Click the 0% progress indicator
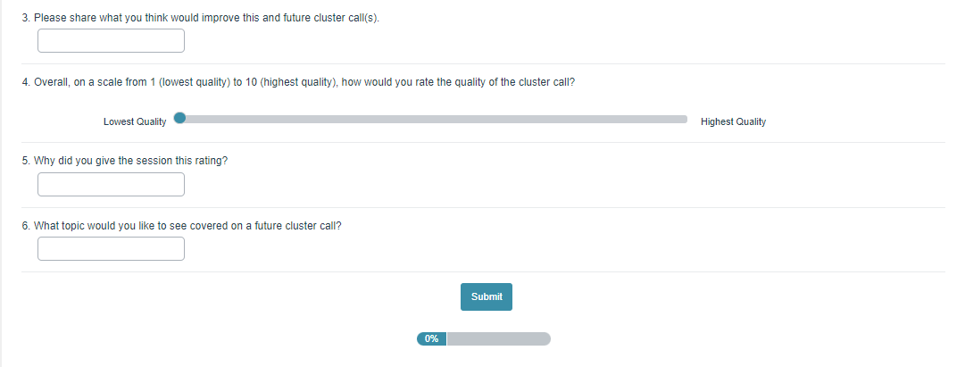This screenshot has width=965, height=367. point(431,338)
